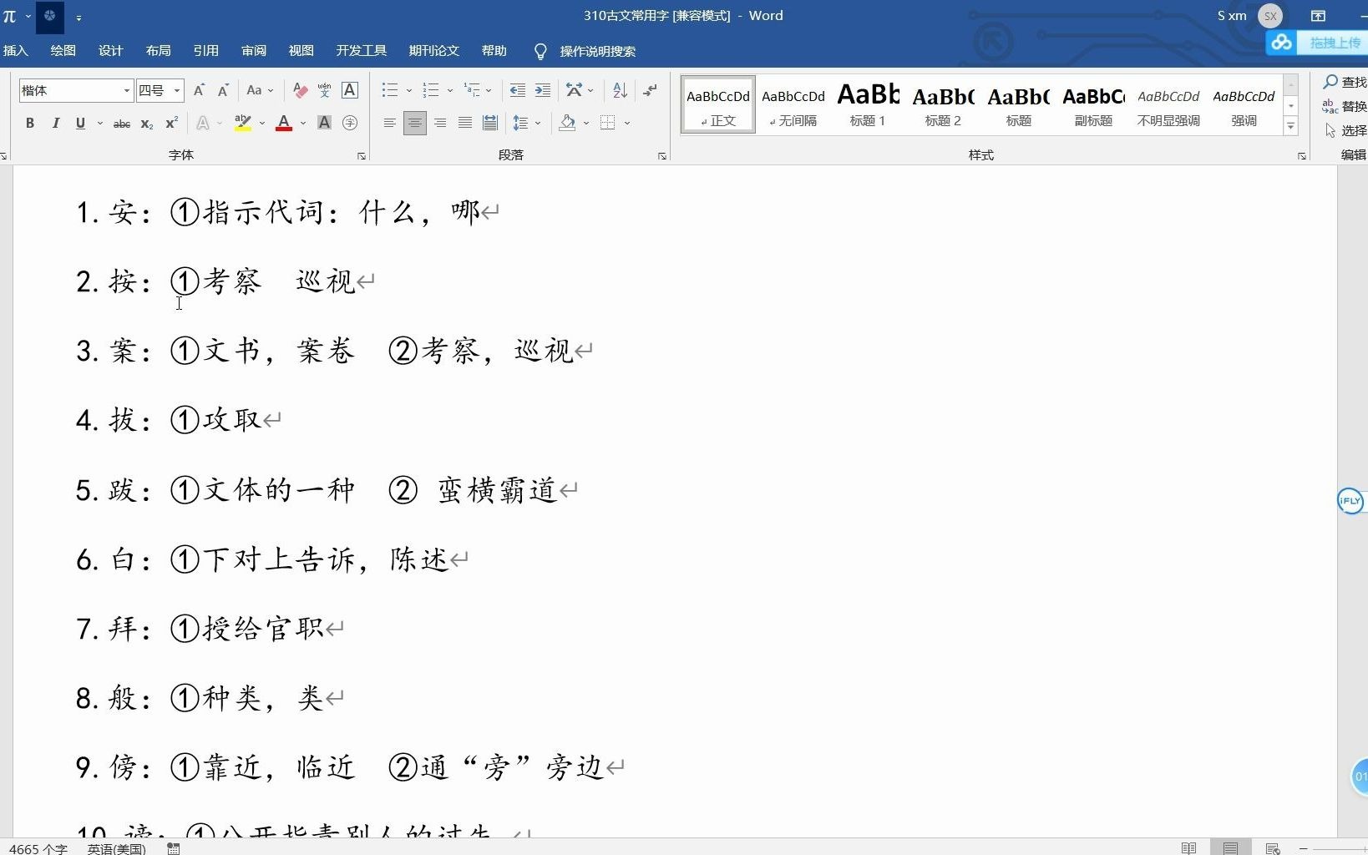
Task: Apply strikethrough formatting
Action: 122,124
